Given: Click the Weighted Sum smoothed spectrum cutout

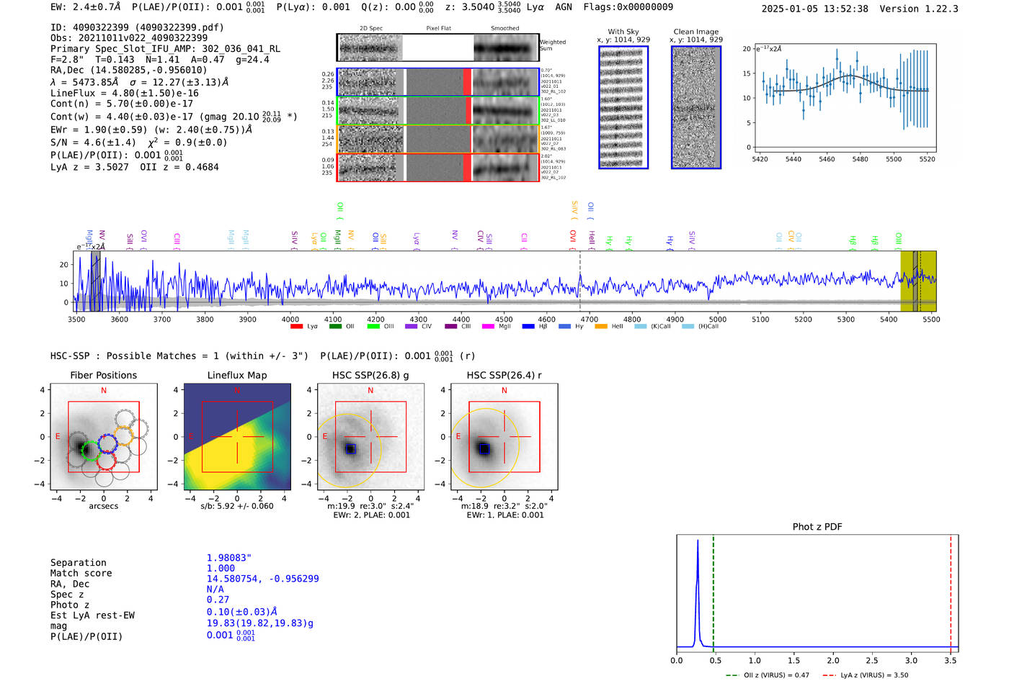Looking at the screenshot, I should [x=506, y=48].
